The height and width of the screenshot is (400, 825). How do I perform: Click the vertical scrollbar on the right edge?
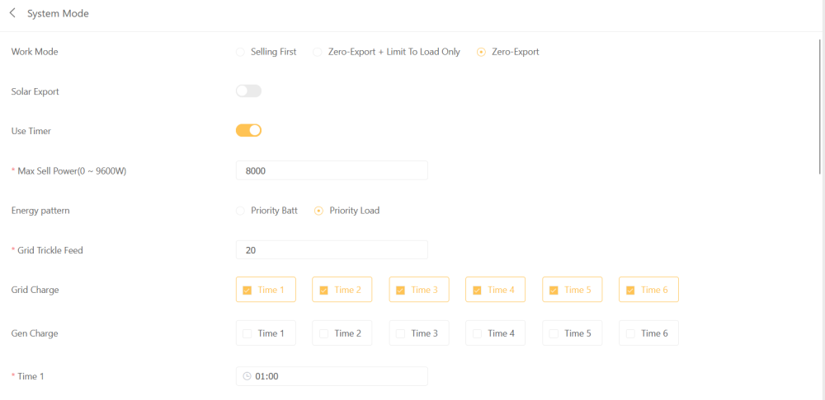tap(822, 106)
